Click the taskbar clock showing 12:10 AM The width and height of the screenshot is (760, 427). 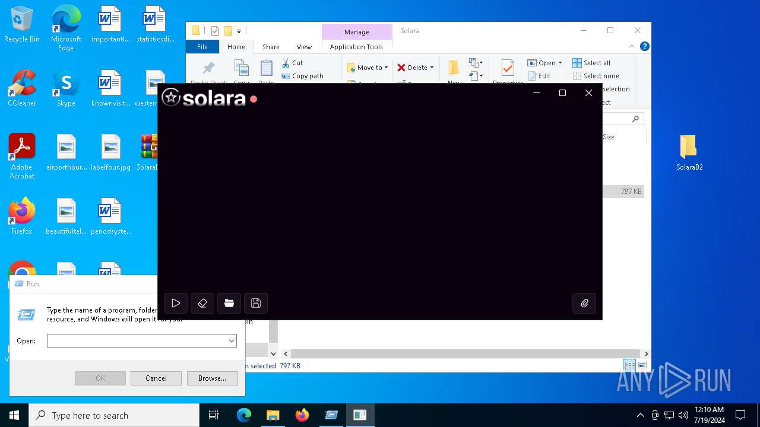[709, 415]
